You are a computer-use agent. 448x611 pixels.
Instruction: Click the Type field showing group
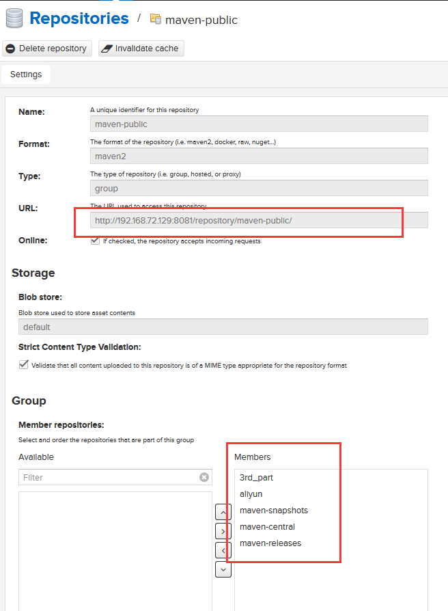tap(259, 188)
